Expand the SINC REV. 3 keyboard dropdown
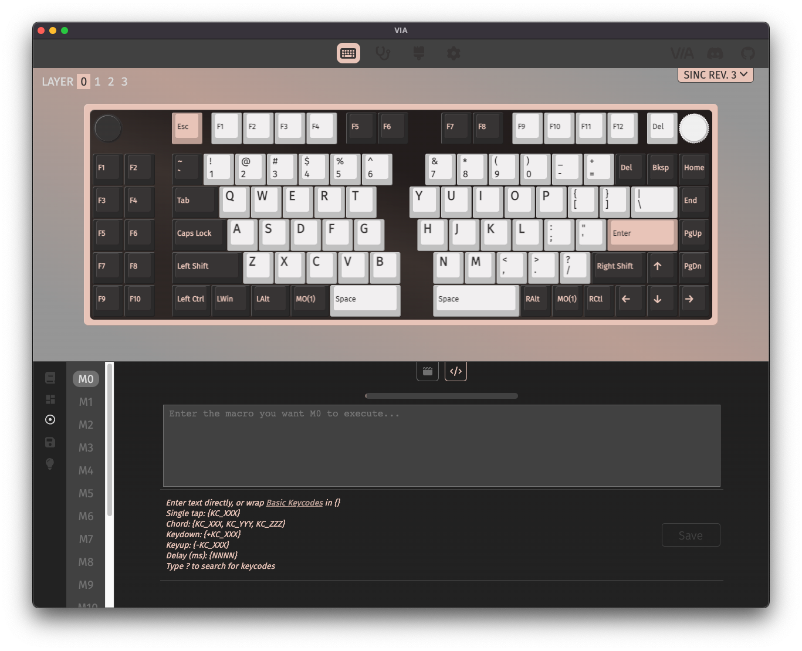802x651 pixels. tap(715, 75)
